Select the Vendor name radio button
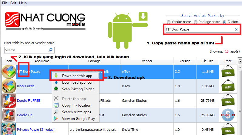 [x=169, y=22]
